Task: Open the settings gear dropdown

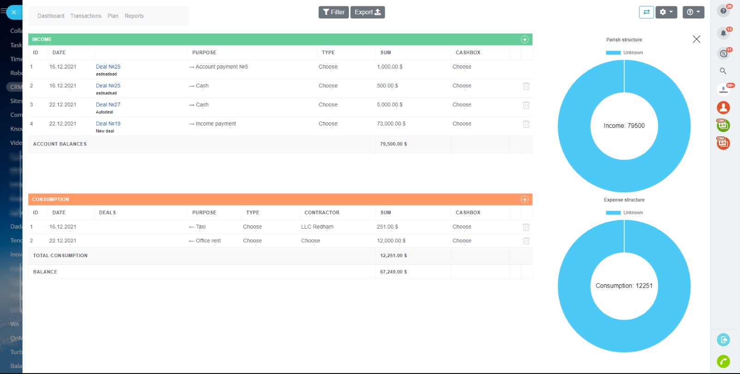Action: point(666,12)
